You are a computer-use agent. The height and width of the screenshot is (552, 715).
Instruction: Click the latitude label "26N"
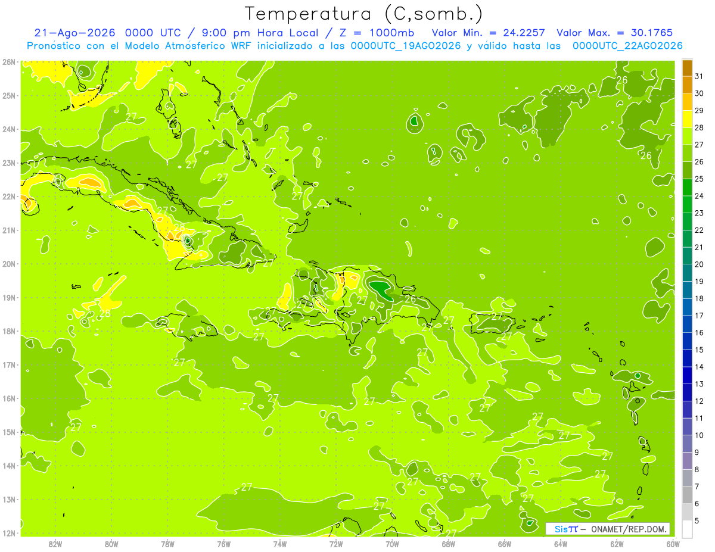(8, 62)
